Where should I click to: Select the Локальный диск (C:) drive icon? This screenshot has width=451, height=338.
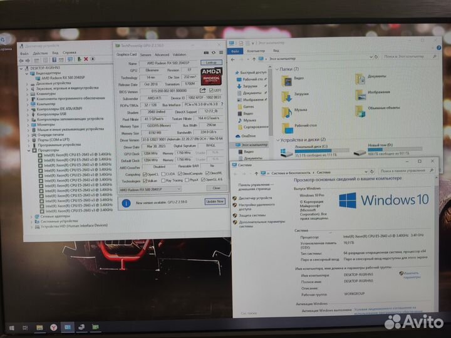coord(286,149)
